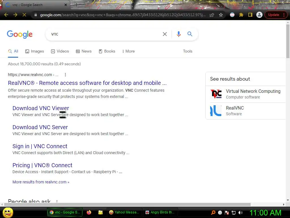Share this page from the address bar
Screen dimensions: 290x218
coord(212,15)
